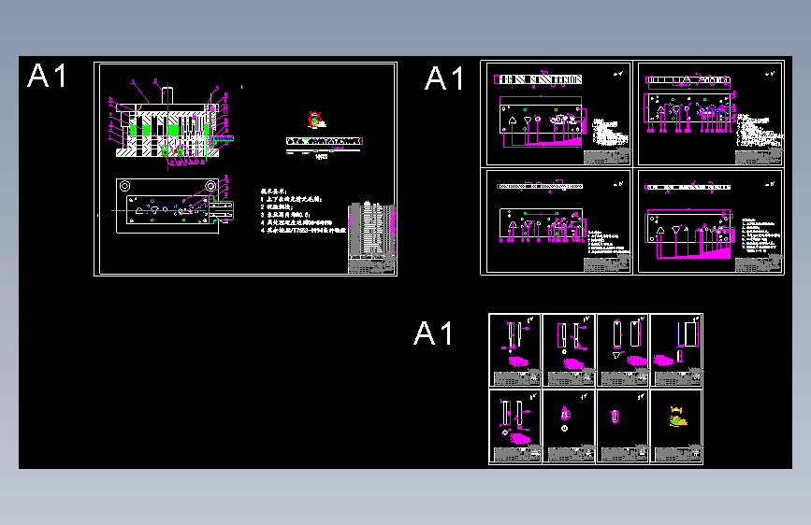
Task: Click the red and green part model in assembly sheet
Action: click(x=316, y=120)
